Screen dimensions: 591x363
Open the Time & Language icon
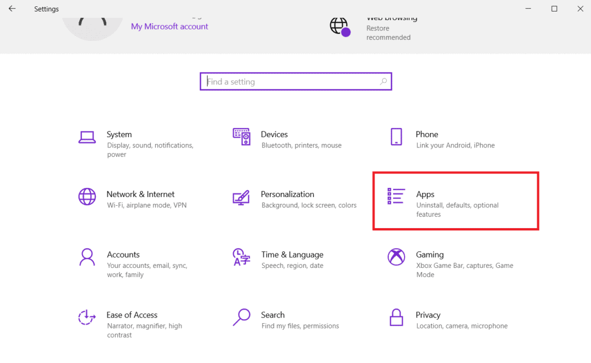(x=241, y=257)
